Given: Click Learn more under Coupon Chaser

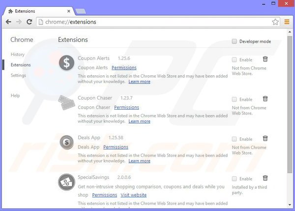Looking at the screenshot, I should (x=140, y=121).
